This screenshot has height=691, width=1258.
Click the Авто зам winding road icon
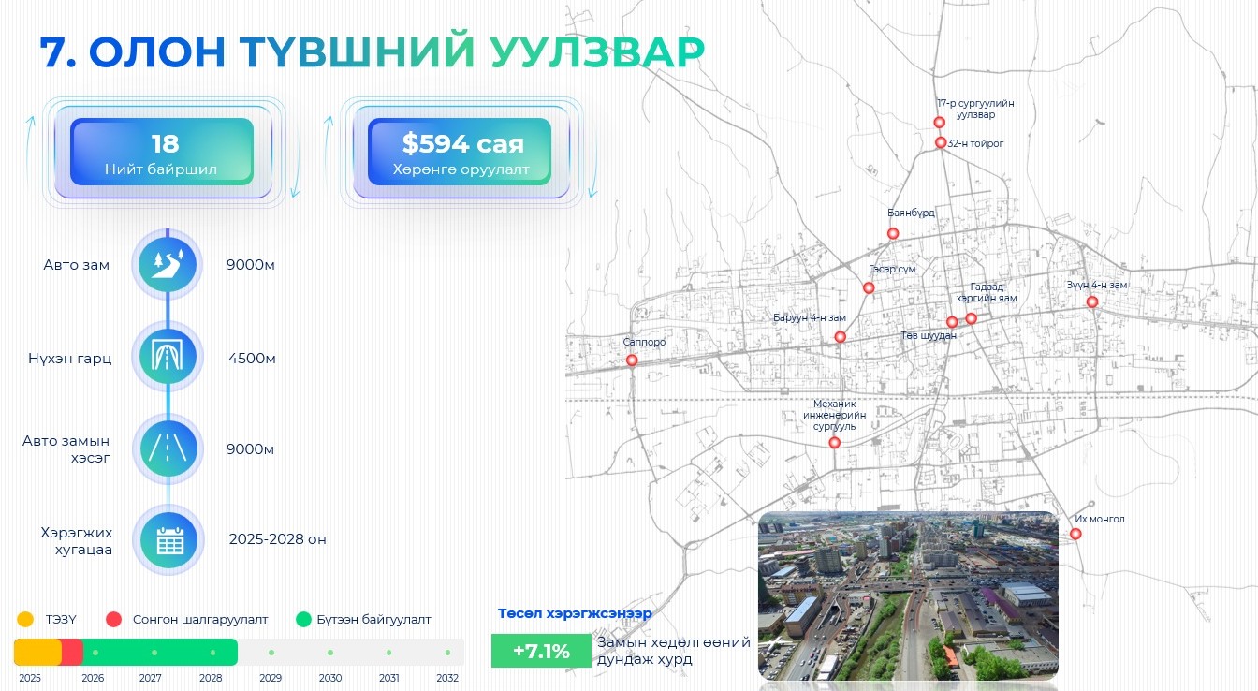coord(168,265)
